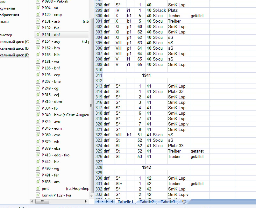Click the 1942 year heading cell
Viewport: 256px width, 208px height.
tap(146, 167)
